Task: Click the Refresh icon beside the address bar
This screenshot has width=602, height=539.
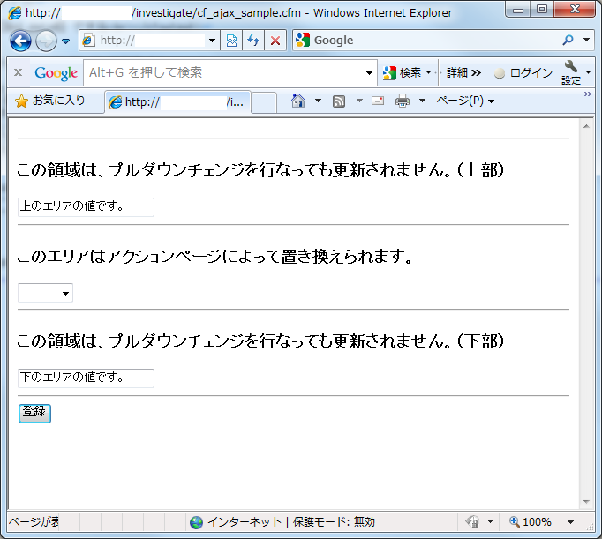Action: point(253,41)
